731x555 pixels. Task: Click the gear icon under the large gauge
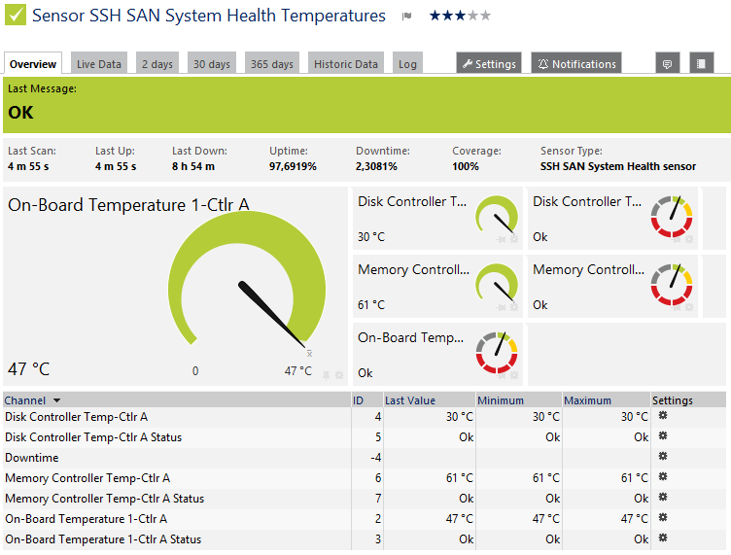click(x=339, y=375)
